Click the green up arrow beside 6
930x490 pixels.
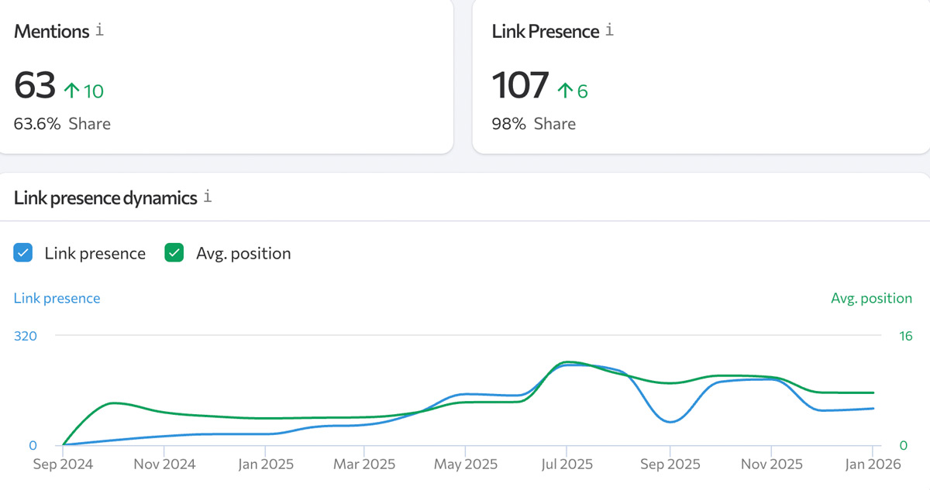(x=565, y=91)
